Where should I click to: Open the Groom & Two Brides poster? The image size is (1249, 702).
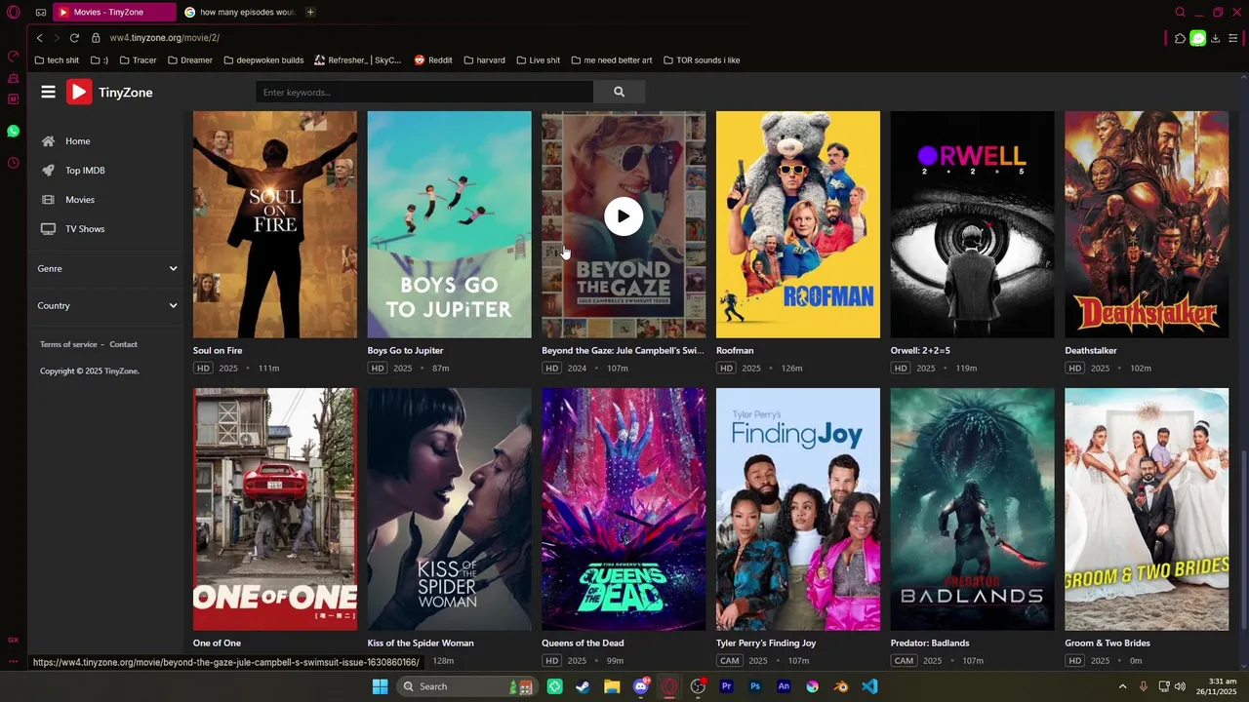pyautogui.click(x=1147, y=509)
